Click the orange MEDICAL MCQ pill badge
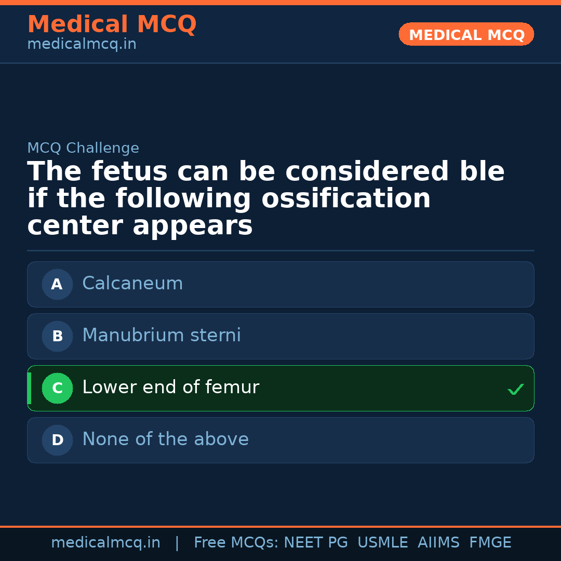 (466, 34)
